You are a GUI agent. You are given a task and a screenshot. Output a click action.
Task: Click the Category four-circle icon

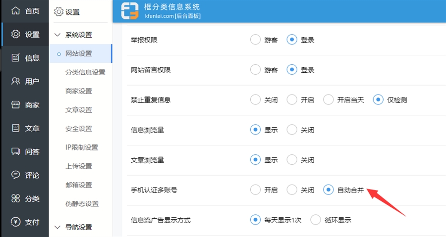click(x=16, y=198)
